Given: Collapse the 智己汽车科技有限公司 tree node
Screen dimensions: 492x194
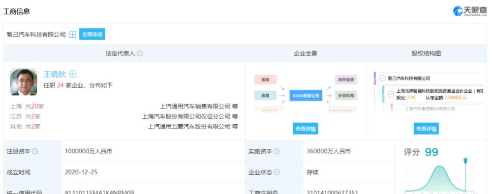Looking at the screenshot, I should click(x=382, y=79).
